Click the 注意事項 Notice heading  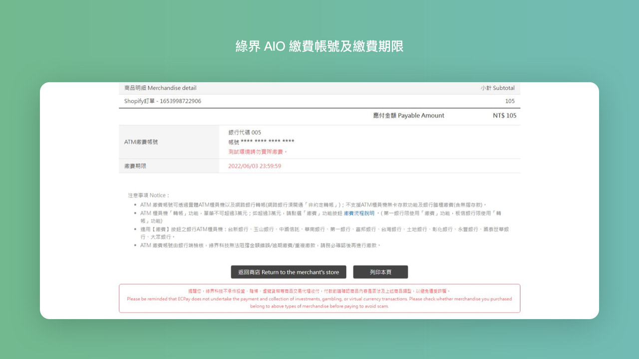(149, 195)
